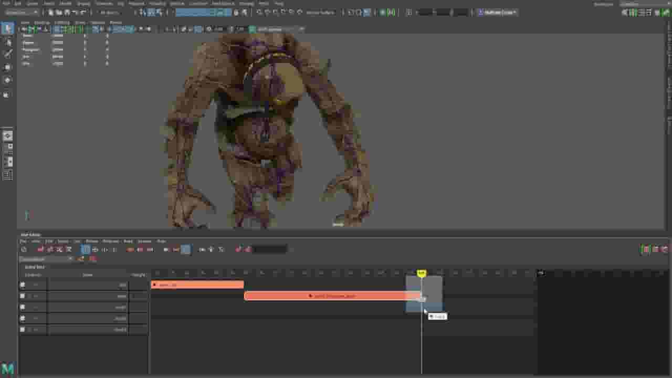Toggle the mute icon on the fifth track row

point(23,330)
